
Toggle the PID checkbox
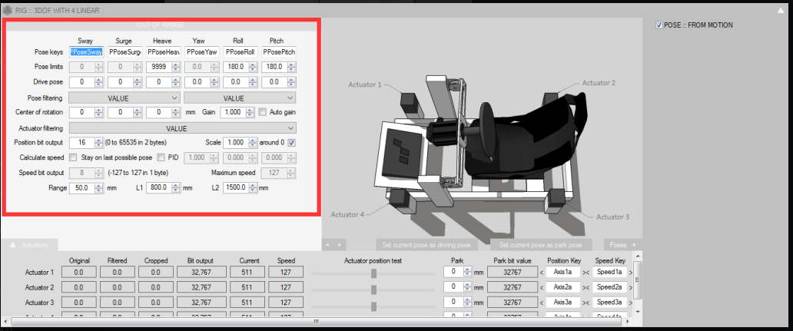(161, 157)
